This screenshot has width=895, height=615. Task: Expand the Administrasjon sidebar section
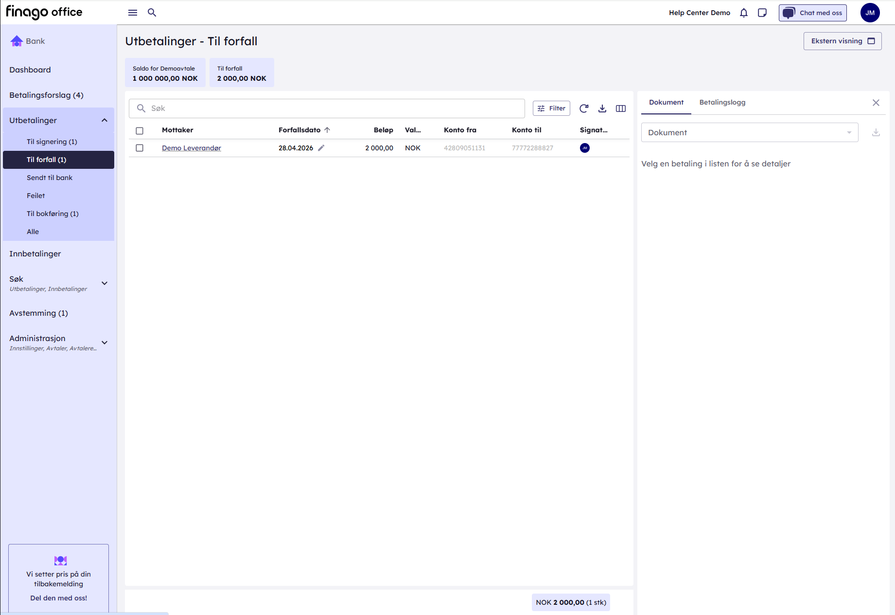click(x=105, y=343)
